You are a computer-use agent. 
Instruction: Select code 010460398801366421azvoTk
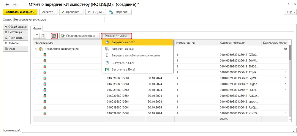coord(240,113)
